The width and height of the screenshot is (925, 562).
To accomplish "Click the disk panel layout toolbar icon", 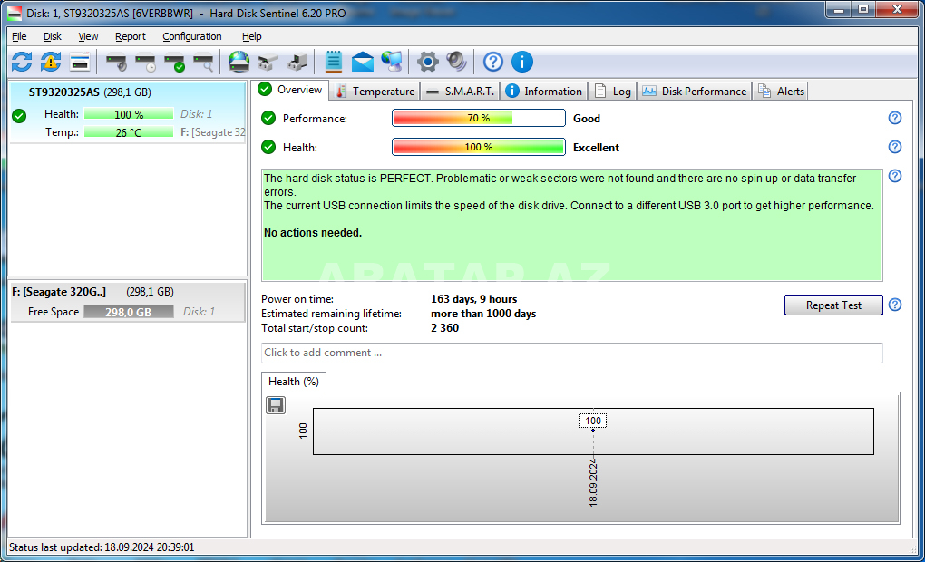I will (80, 62).
